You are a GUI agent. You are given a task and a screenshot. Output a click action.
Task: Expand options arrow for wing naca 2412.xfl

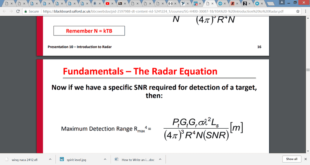pyautogui.click(x=50, y=159)
